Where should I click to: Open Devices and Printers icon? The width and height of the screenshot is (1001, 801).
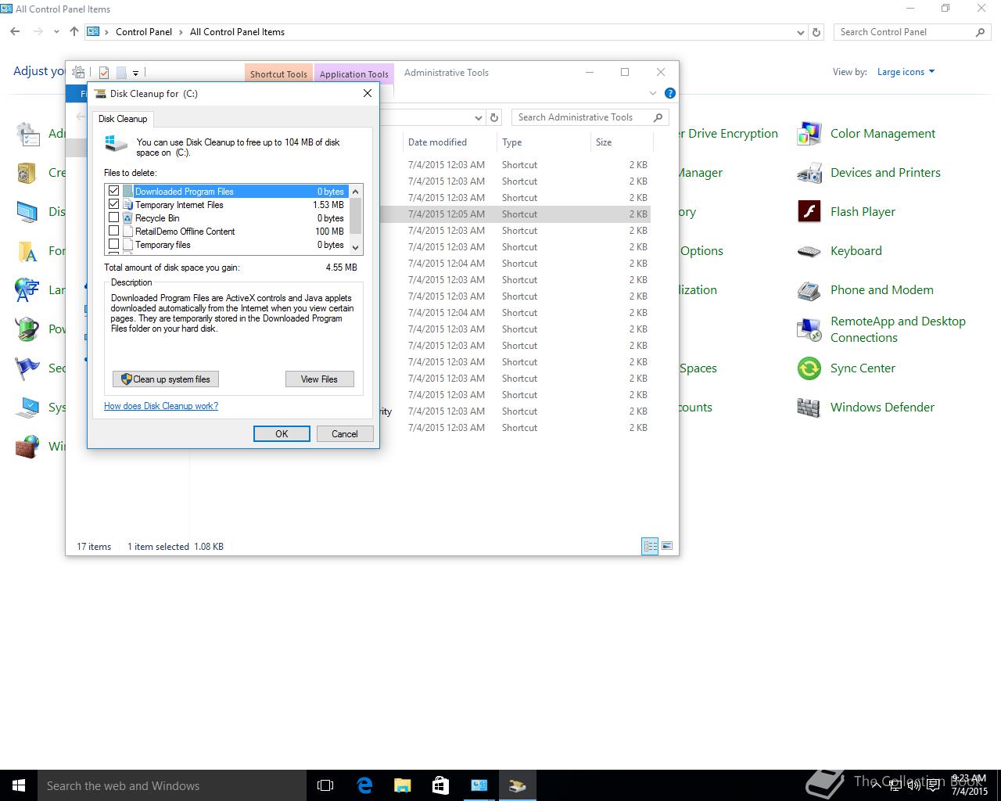coord(809,173)
